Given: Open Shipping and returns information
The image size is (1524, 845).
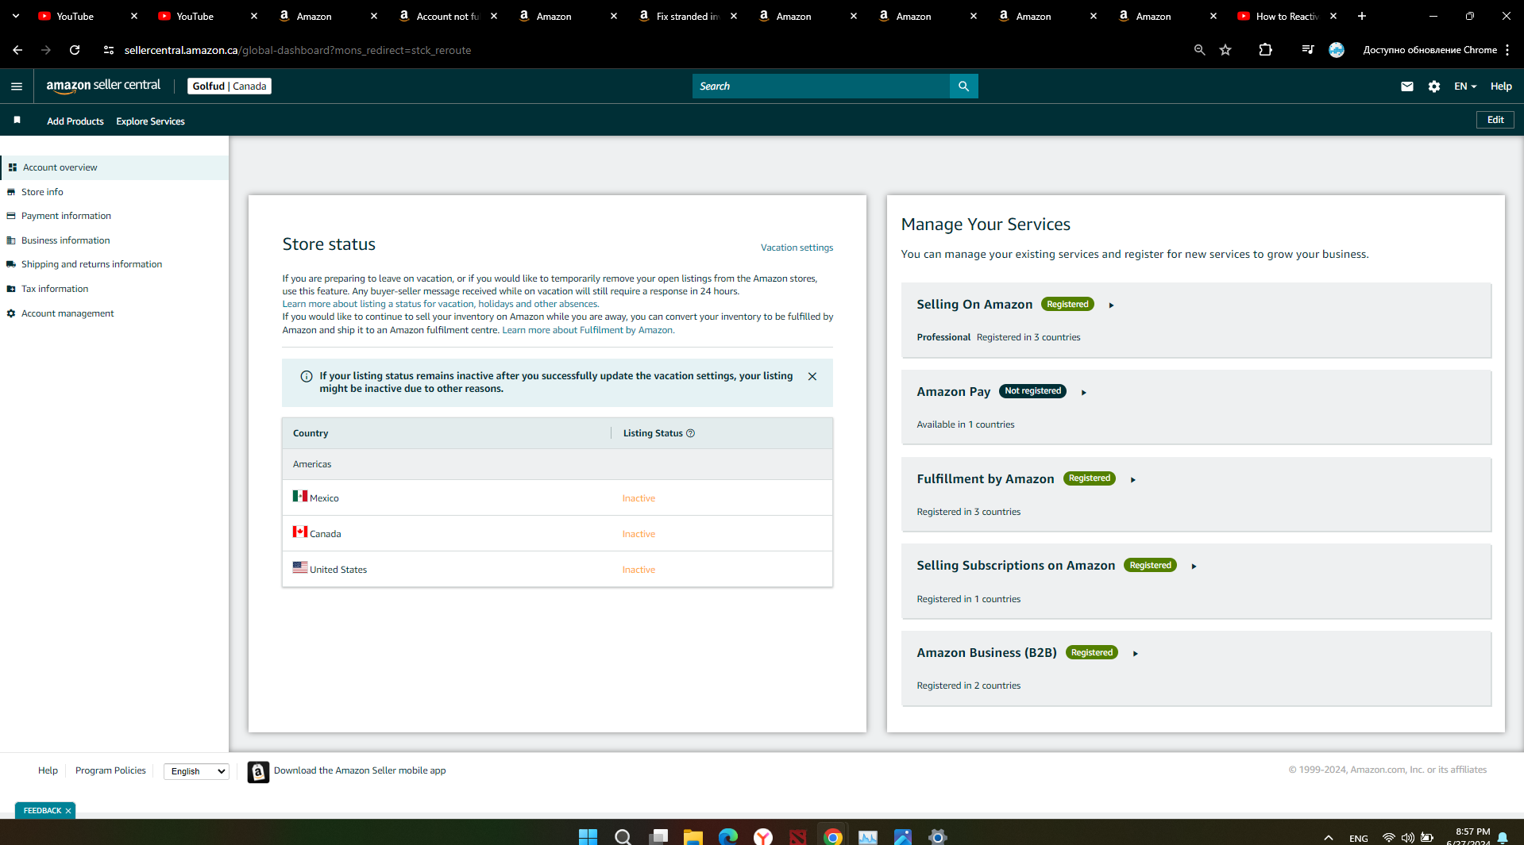Looking at the screenshot, I should click(91, 264).
